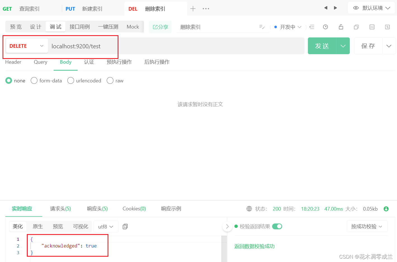The height and width of the screenshot is (262, 397).
Task: Click the URL field localhost:9200/test
Action: 176,46
